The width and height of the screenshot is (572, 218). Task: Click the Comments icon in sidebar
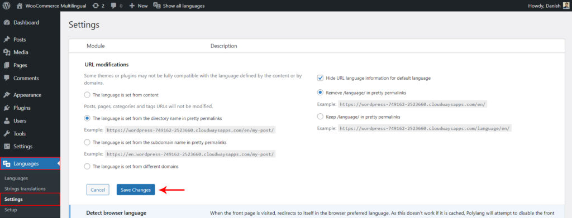pyautogui.click(x=7, y=78)
